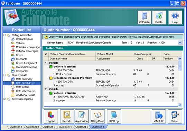The width and height of the screenshot is (187, 131).
Task: Select Claims/Convictions in the folder tree
Action: [27, 67]
